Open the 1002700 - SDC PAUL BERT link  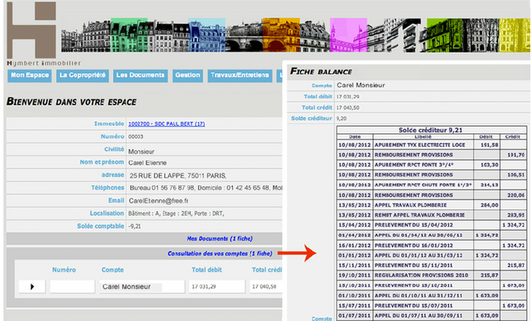(x=166, y=124)
